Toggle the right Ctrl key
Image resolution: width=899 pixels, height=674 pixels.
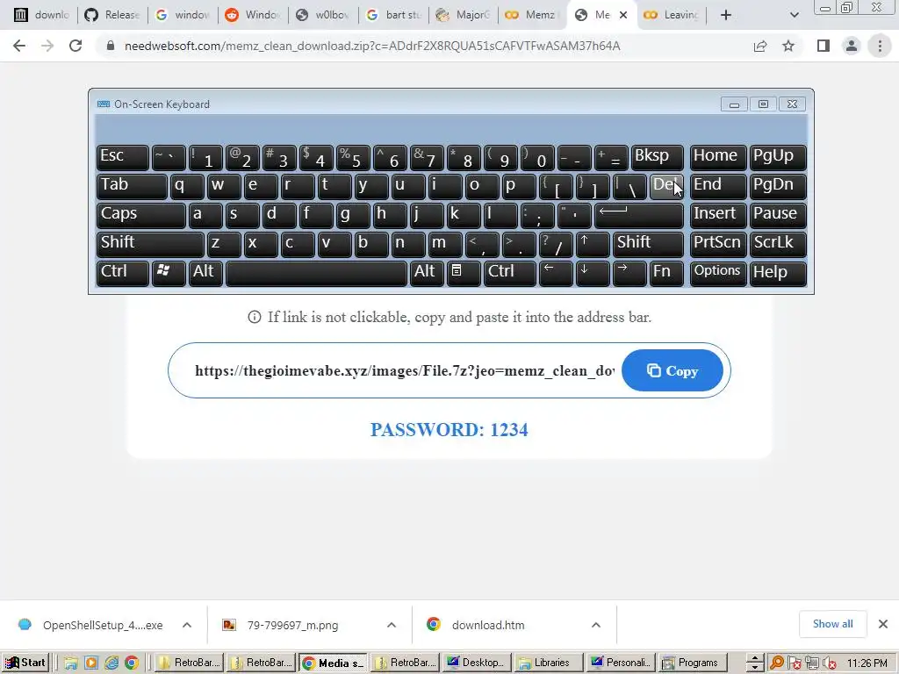click(509, 273)
